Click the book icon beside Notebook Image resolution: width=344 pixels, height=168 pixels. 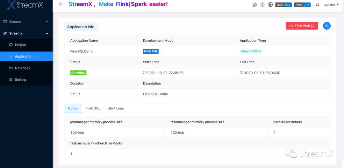[x=11, y=68]
